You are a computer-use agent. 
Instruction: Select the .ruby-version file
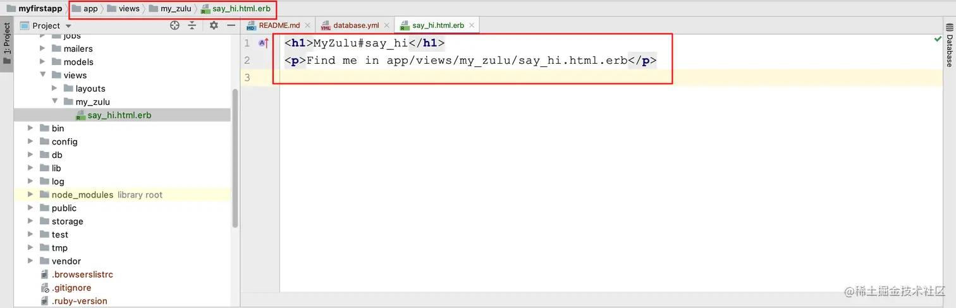coord(73,301)
